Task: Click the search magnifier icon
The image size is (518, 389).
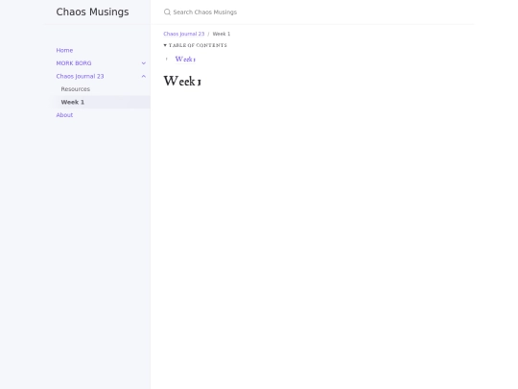Action: [x=167, y=12]
